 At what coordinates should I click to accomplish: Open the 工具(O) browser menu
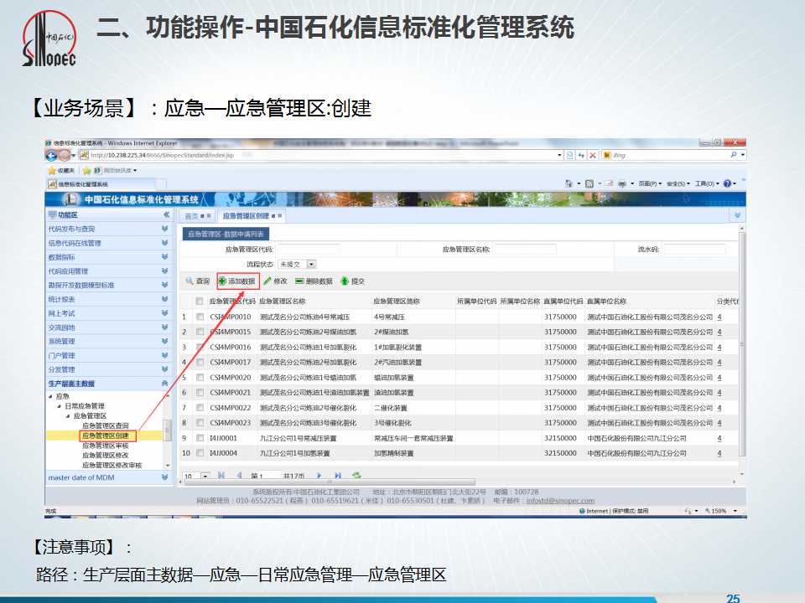pyautogui.click(x=707, y=183)
